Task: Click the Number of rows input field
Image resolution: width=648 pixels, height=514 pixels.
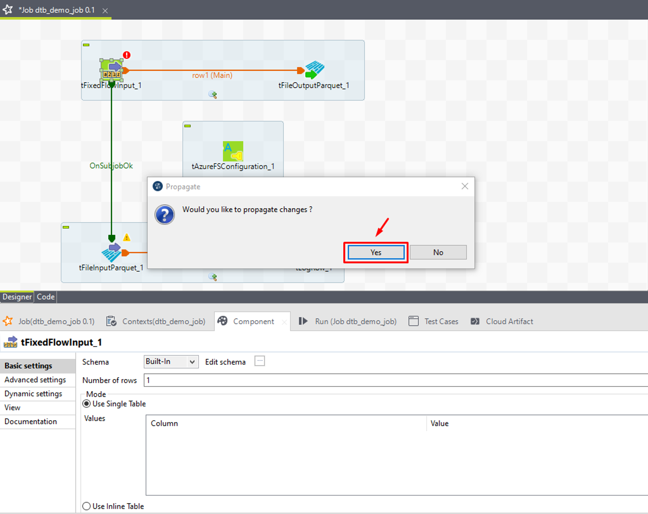Action: point(395,380)
